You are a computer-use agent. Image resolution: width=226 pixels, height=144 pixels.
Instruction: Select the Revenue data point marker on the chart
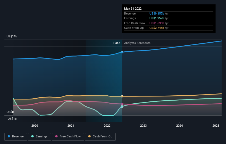[x=122, y=52]
